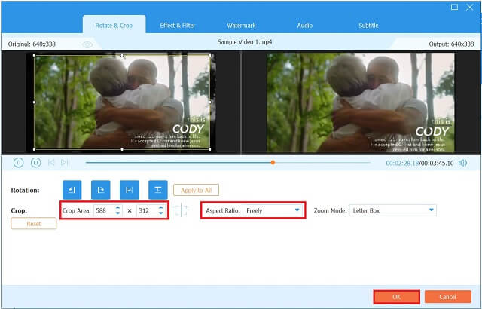
Task: Toggle the preview eye icon
Action: click(x=87, y=44)
